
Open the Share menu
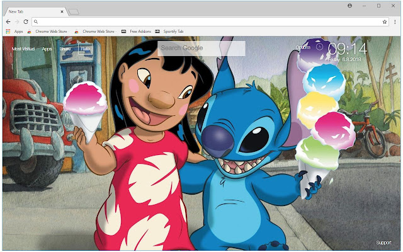pos(65,49)
